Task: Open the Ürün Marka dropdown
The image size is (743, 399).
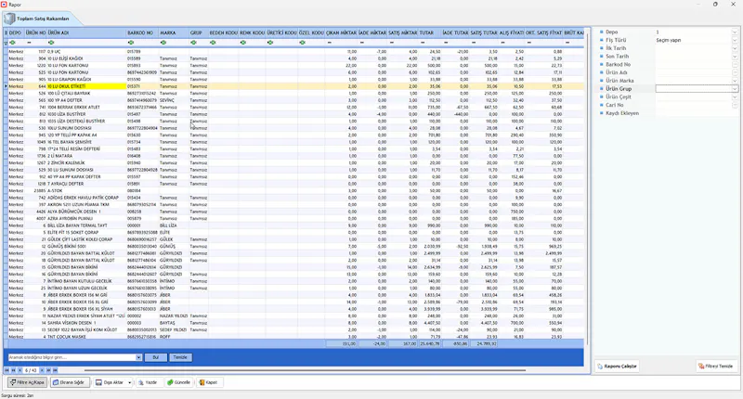Action: [x=735, y=81]
